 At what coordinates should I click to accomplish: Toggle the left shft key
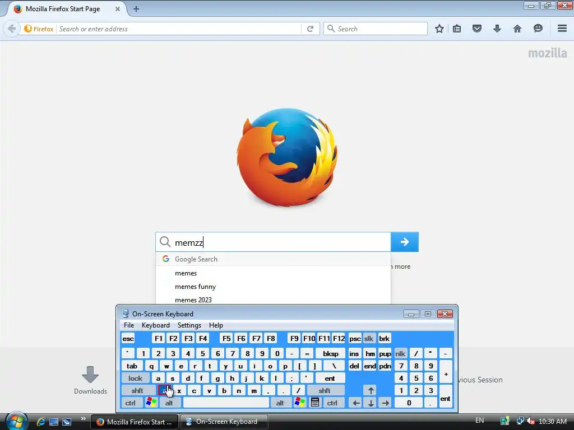pos(138,390)
